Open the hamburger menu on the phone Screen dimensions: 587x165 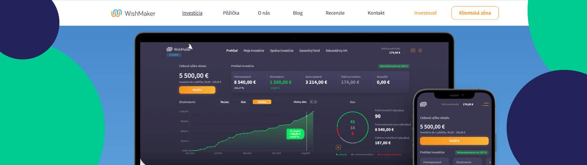point(485,104)
